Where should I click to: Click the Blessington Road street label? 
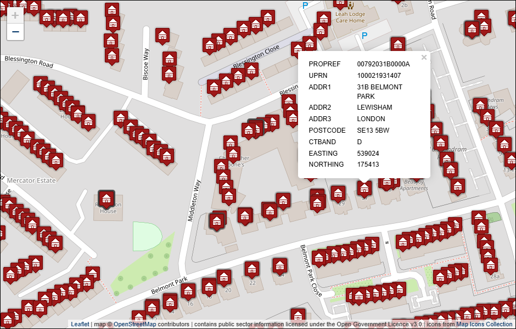click(27, 61)
